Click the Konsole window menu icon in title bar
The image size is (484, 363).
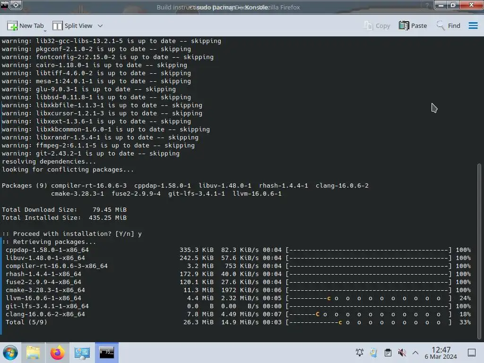(x=5, y=5)
